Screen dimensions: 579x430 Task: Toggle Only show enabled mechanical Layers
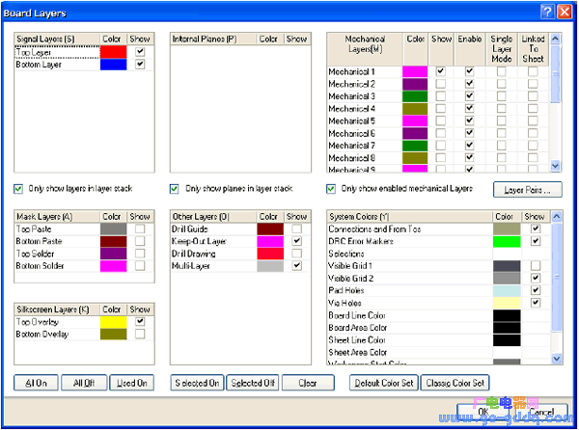(332, 188)
